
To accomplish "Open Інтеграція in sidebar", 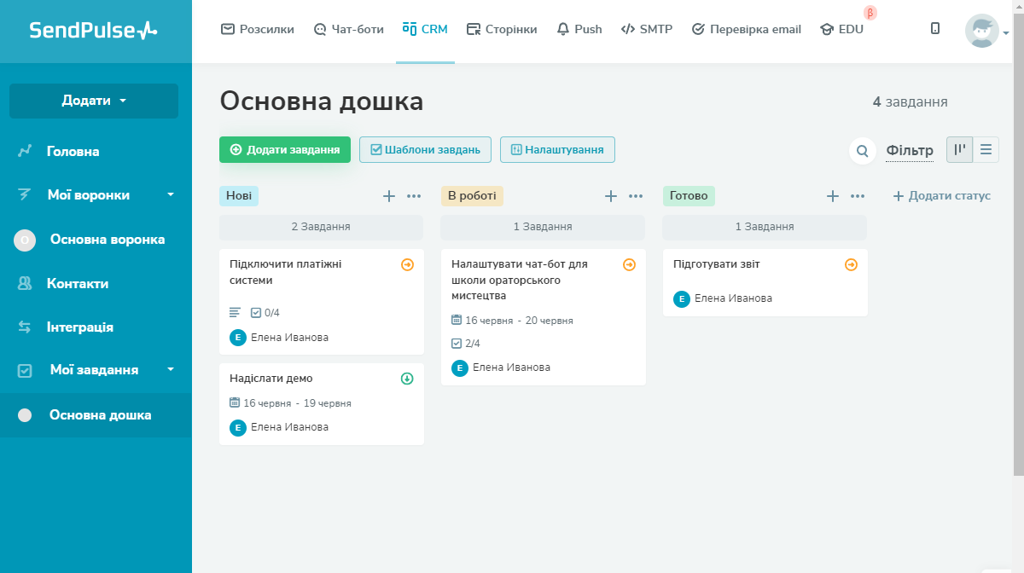I will click(x=80, y=327).
